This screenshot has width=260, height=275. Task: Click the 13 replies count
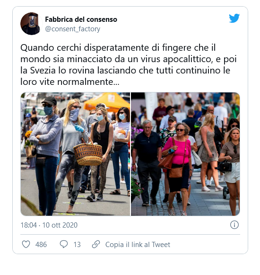[77, 245]
